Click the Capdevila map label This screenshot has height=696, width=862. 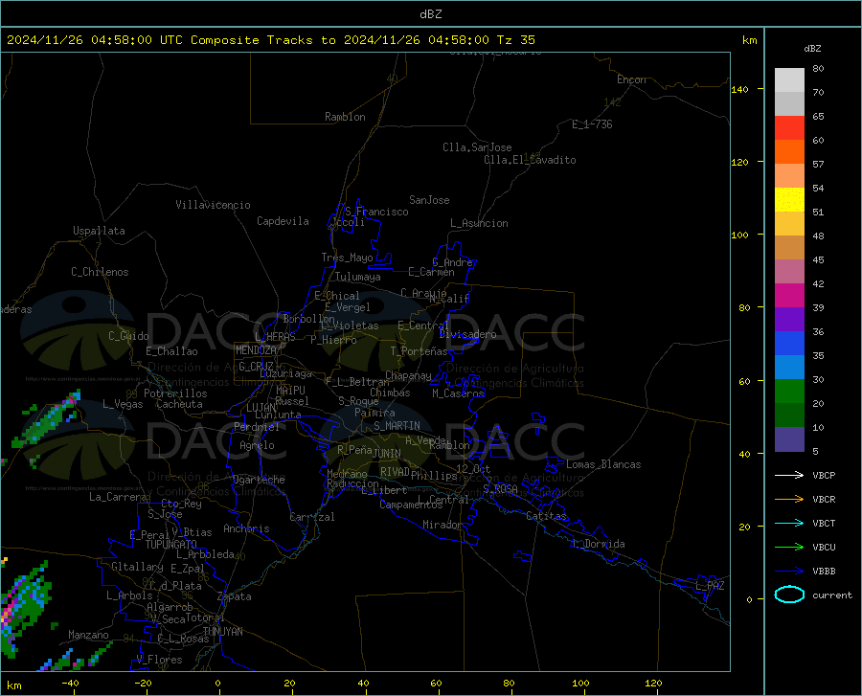283,221
